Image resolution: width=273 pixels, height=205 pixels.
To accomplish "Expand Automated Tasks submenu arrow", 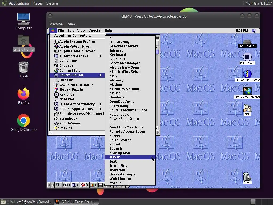I will 101,56.
